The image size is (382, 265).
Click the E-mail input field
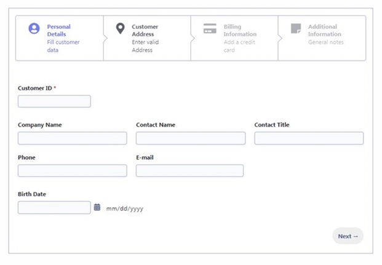189,171
